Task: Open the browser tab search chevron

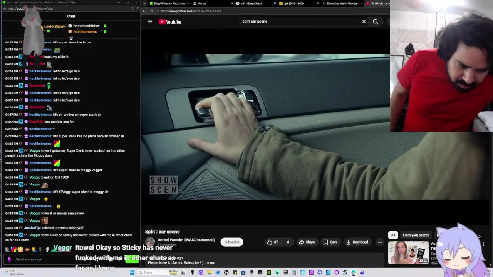Action: click(x=144, y=3)
